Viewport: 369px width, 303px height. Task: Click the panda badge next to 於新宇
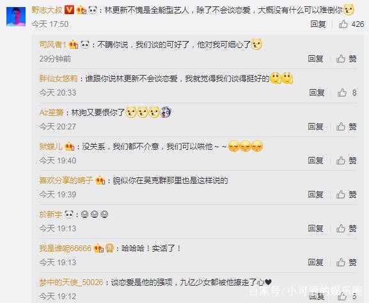(69, 214)
